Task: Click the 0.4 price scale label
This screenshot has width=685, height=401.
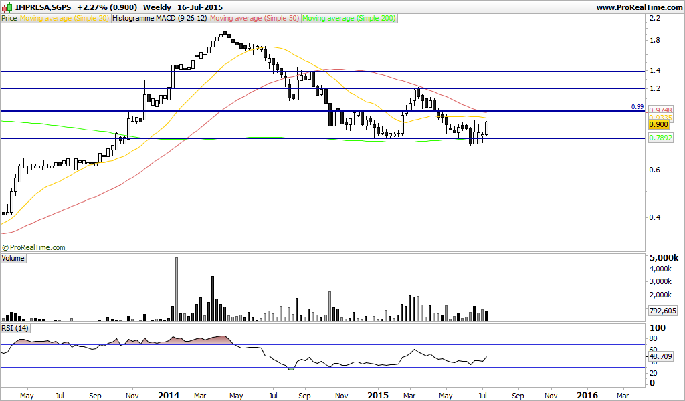Action: [x=655, y=217]
